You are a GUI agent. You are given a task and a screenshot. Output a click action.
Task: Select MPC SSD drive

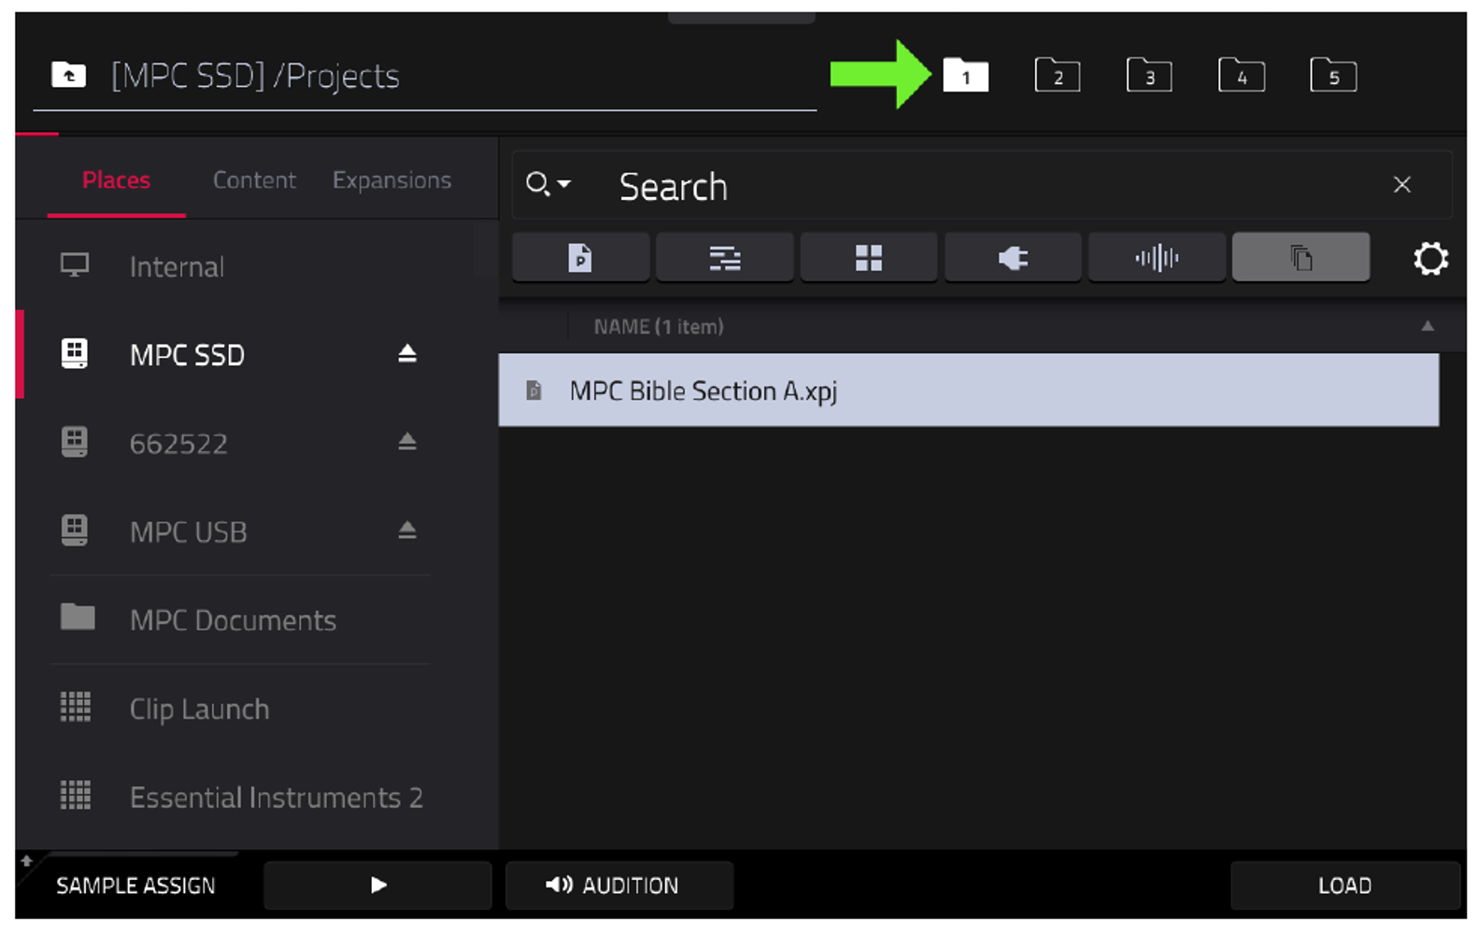click(x=187, y=355)
